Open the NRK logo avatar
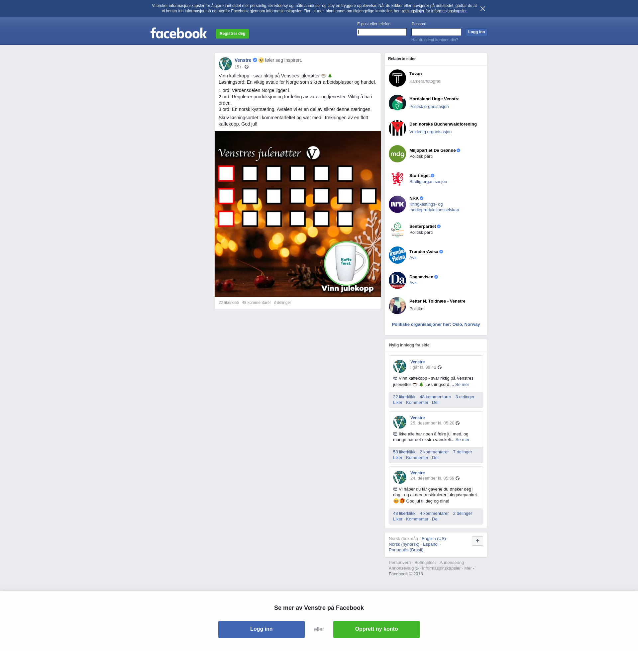This screenshot has width=638, height=651. point(397,204)
